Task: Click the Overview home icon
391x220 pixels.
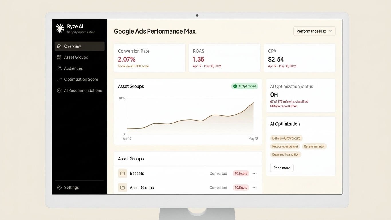Action: tap(59, 46)
